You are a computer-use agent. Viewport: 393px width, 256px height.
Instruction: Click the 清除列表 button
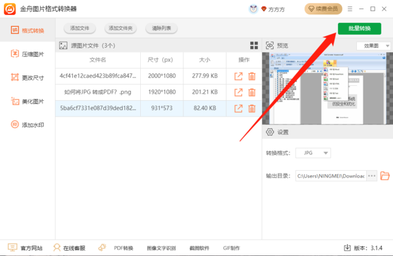(x=161, y=28)
